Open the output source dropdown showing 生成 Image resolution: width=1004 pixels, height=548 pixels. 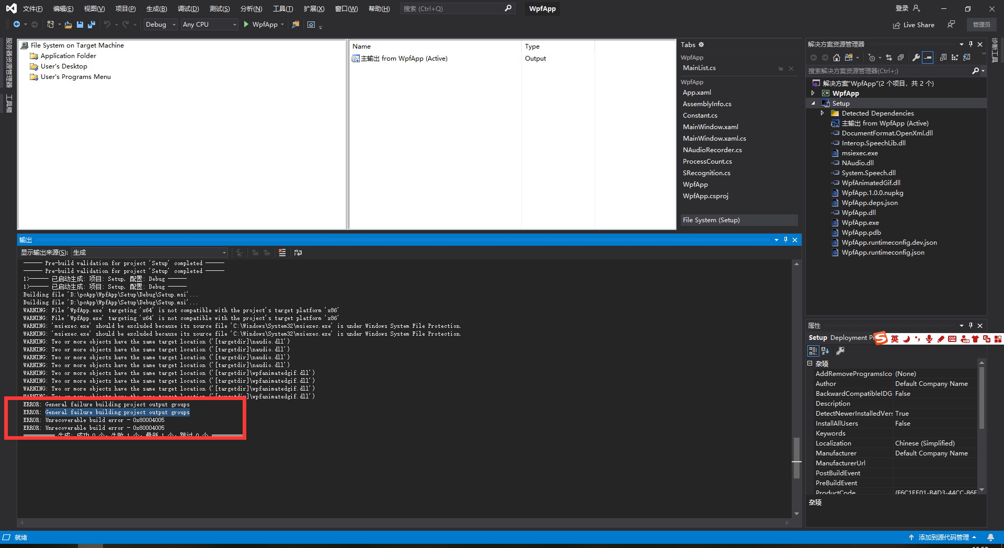pos(150,253)
